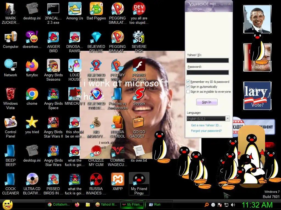Open BEJEWED DELUXE diamond icon
The width and height of the screenshot is (281, 210).
click(x=96, y=42)
